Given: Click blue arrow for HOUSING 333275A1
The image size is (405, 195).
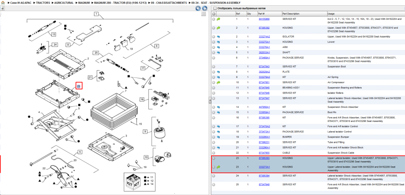Looking at the screenshot, I should [x=219, y=42].
